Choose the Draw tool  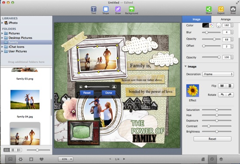coord(118,10)
